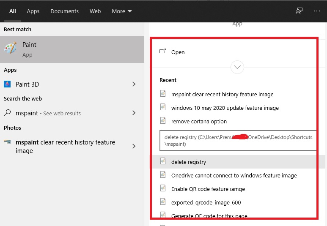This screenshot has width=327, height=226.
Task: Open recent file exported_qrcode_image_600
Action: tap(206, 202)
